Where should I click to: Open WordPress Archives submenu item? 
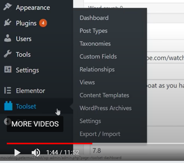[106, 108]
